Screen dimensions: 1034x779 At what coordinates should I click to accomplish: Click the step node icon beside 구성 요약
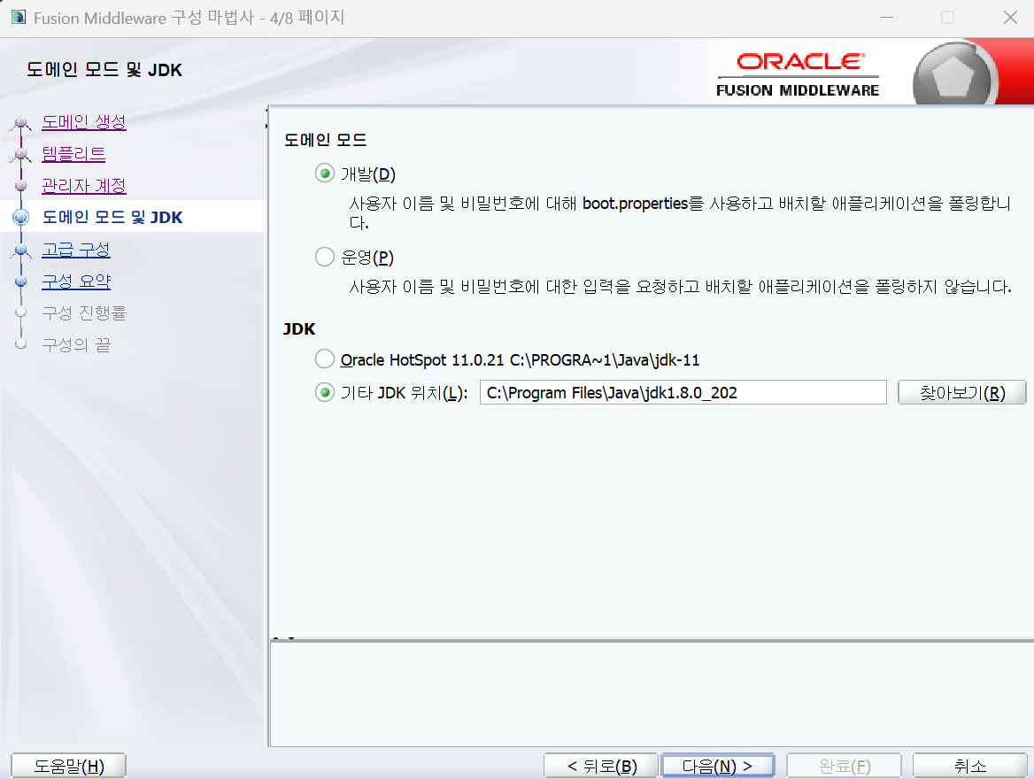[x=21, y=282]
